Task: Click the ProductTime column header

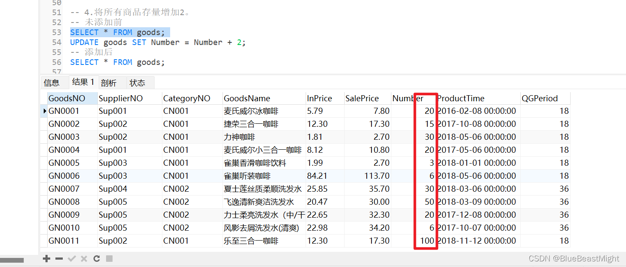Action: 478,98
